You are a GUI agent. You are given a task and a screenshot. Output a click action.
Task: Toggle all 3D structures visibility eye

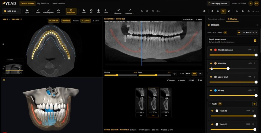coord(239,32)
